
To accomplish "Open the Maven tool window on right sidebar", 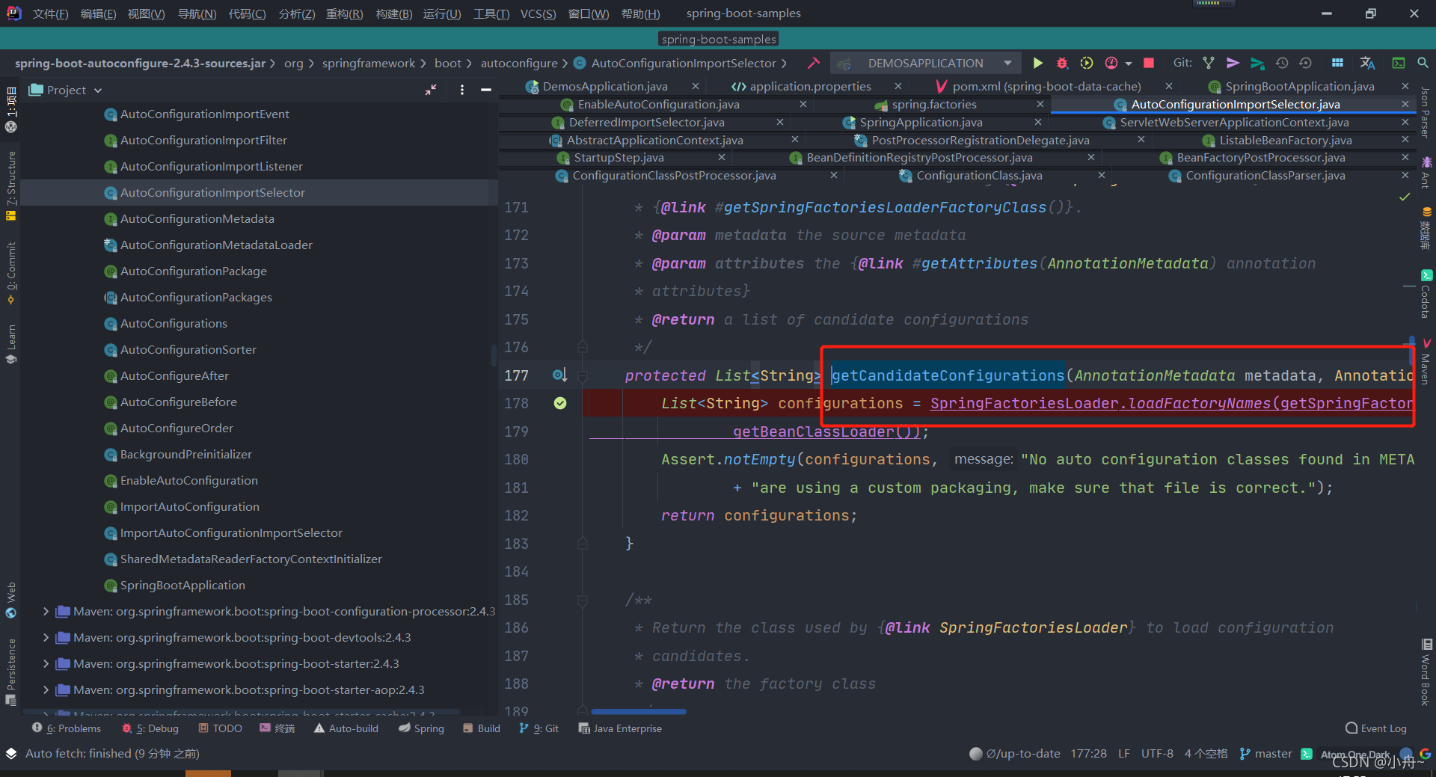I will (1426, 361).
